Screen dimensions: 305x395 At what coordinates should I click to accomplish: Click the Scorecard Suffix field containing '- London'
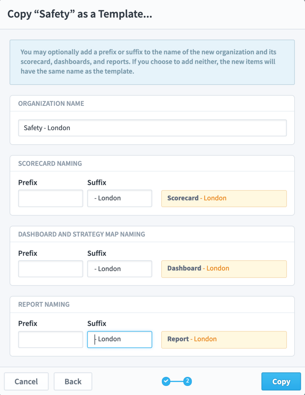pos(120,198)
